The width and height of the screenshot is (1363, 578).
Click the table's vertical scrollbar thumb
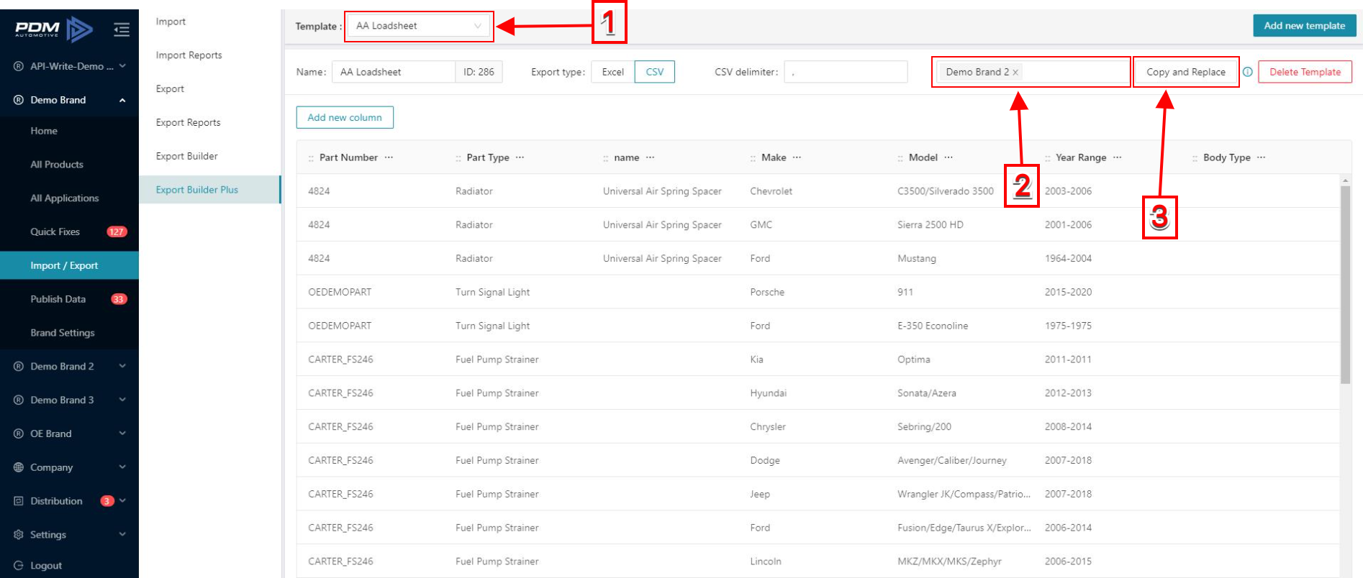pos(1345,285)
